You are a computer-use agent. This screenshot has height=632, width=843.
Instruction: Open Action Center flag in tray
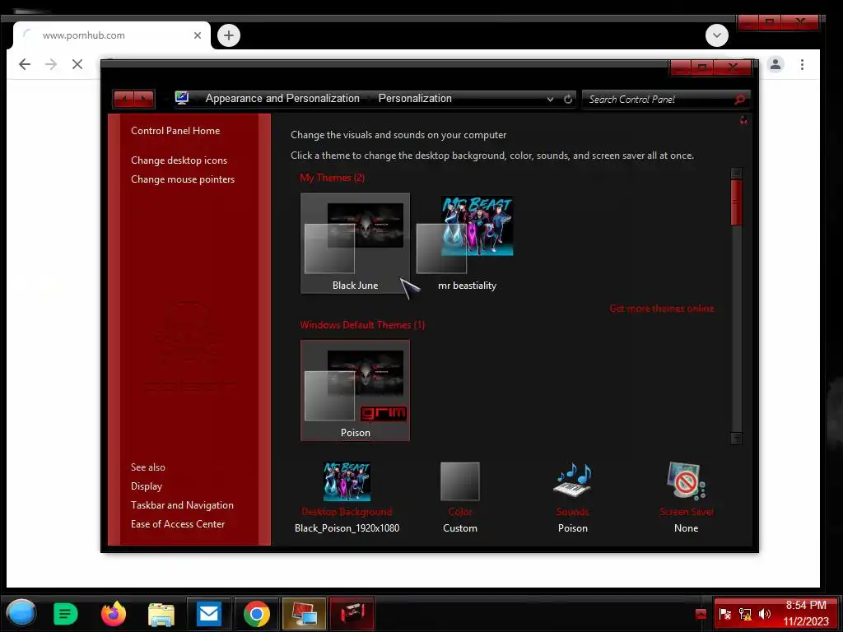(x=724, y=614)
